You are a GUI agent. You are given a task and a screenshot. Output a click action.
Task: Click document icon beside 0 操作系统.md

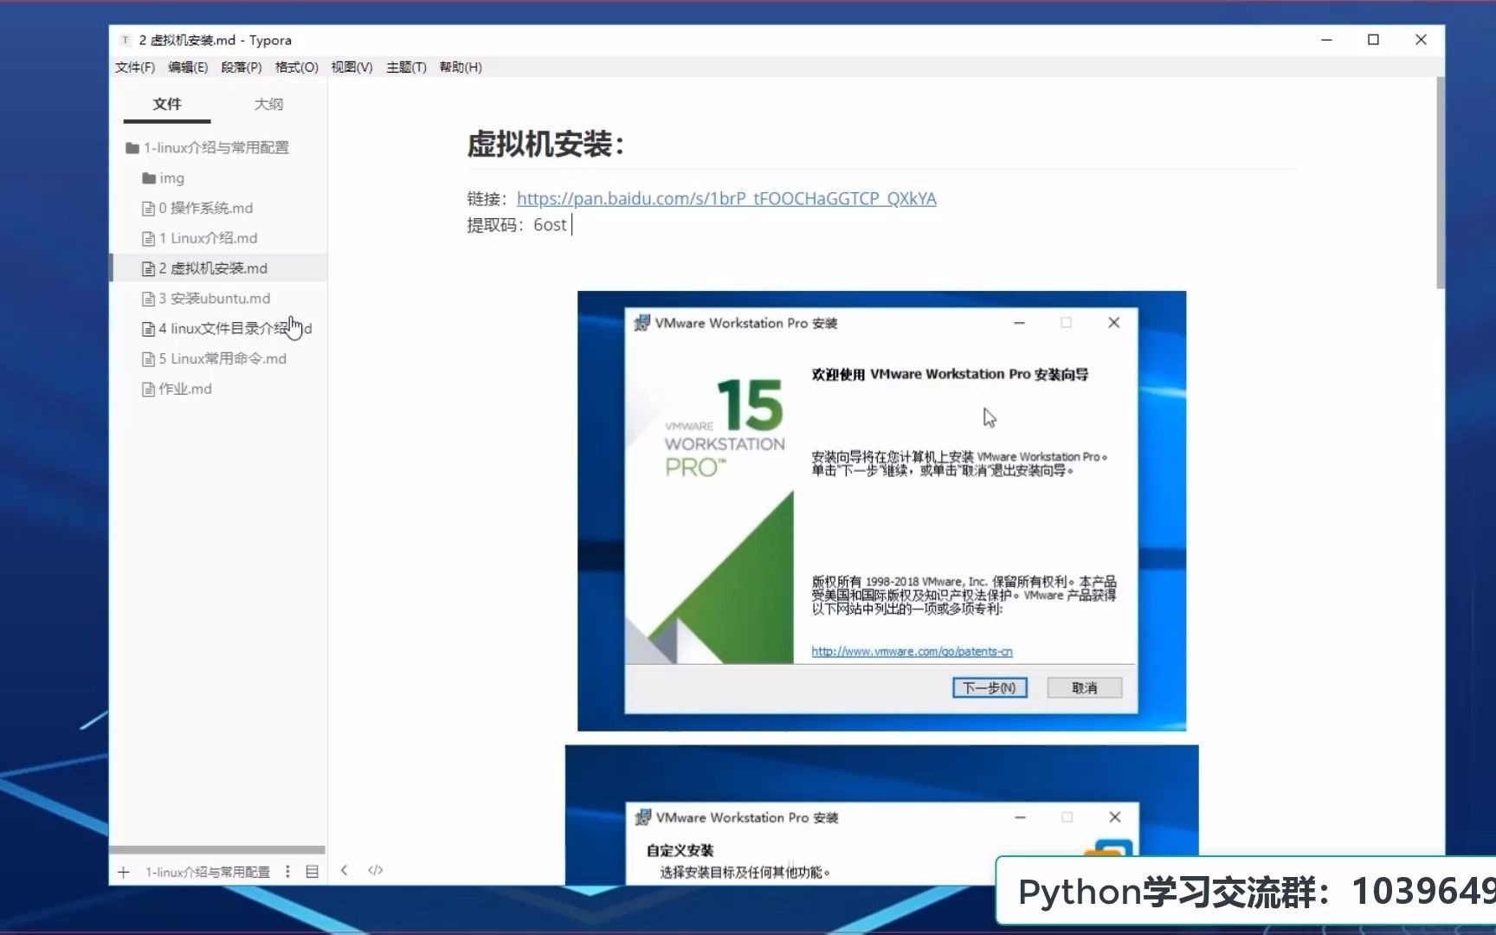(148, 209)
